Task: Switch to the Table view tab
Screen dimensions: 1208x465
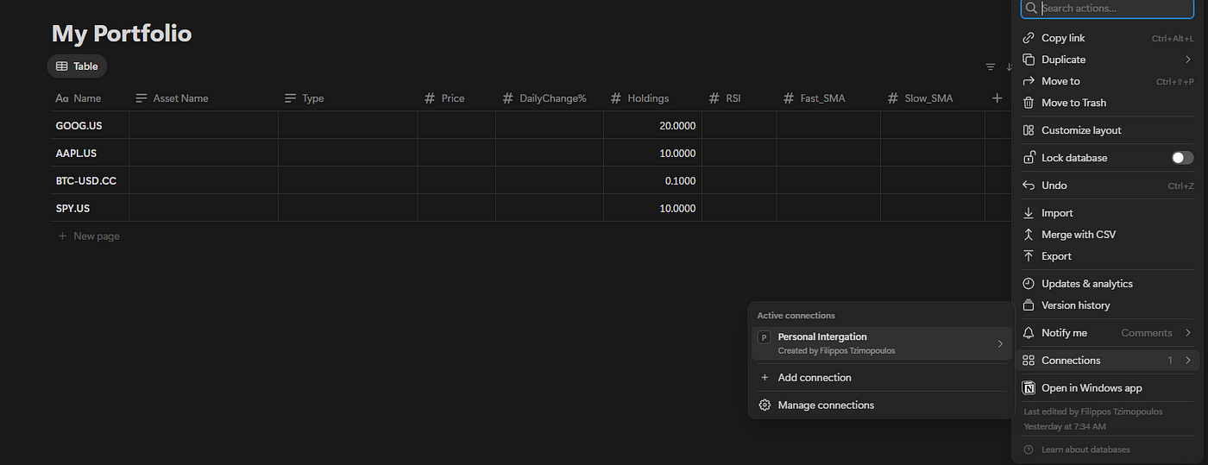Action: point(77,66)
